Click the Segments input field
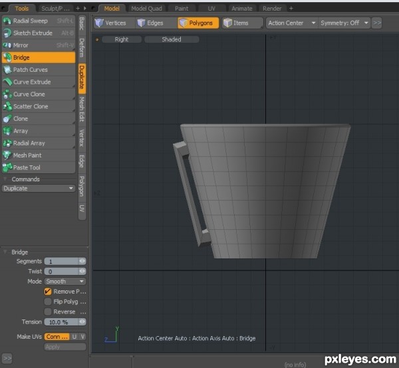Screen dimensions: 399x368 point(61,261)
